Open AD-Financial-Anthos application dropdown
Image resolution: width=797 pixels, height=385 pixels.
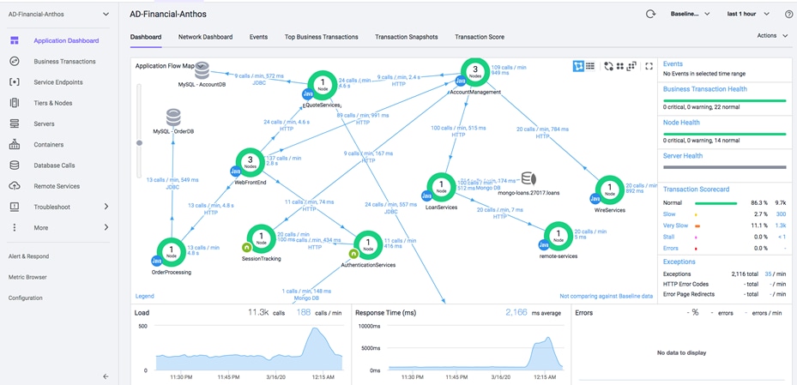point(58,15)
